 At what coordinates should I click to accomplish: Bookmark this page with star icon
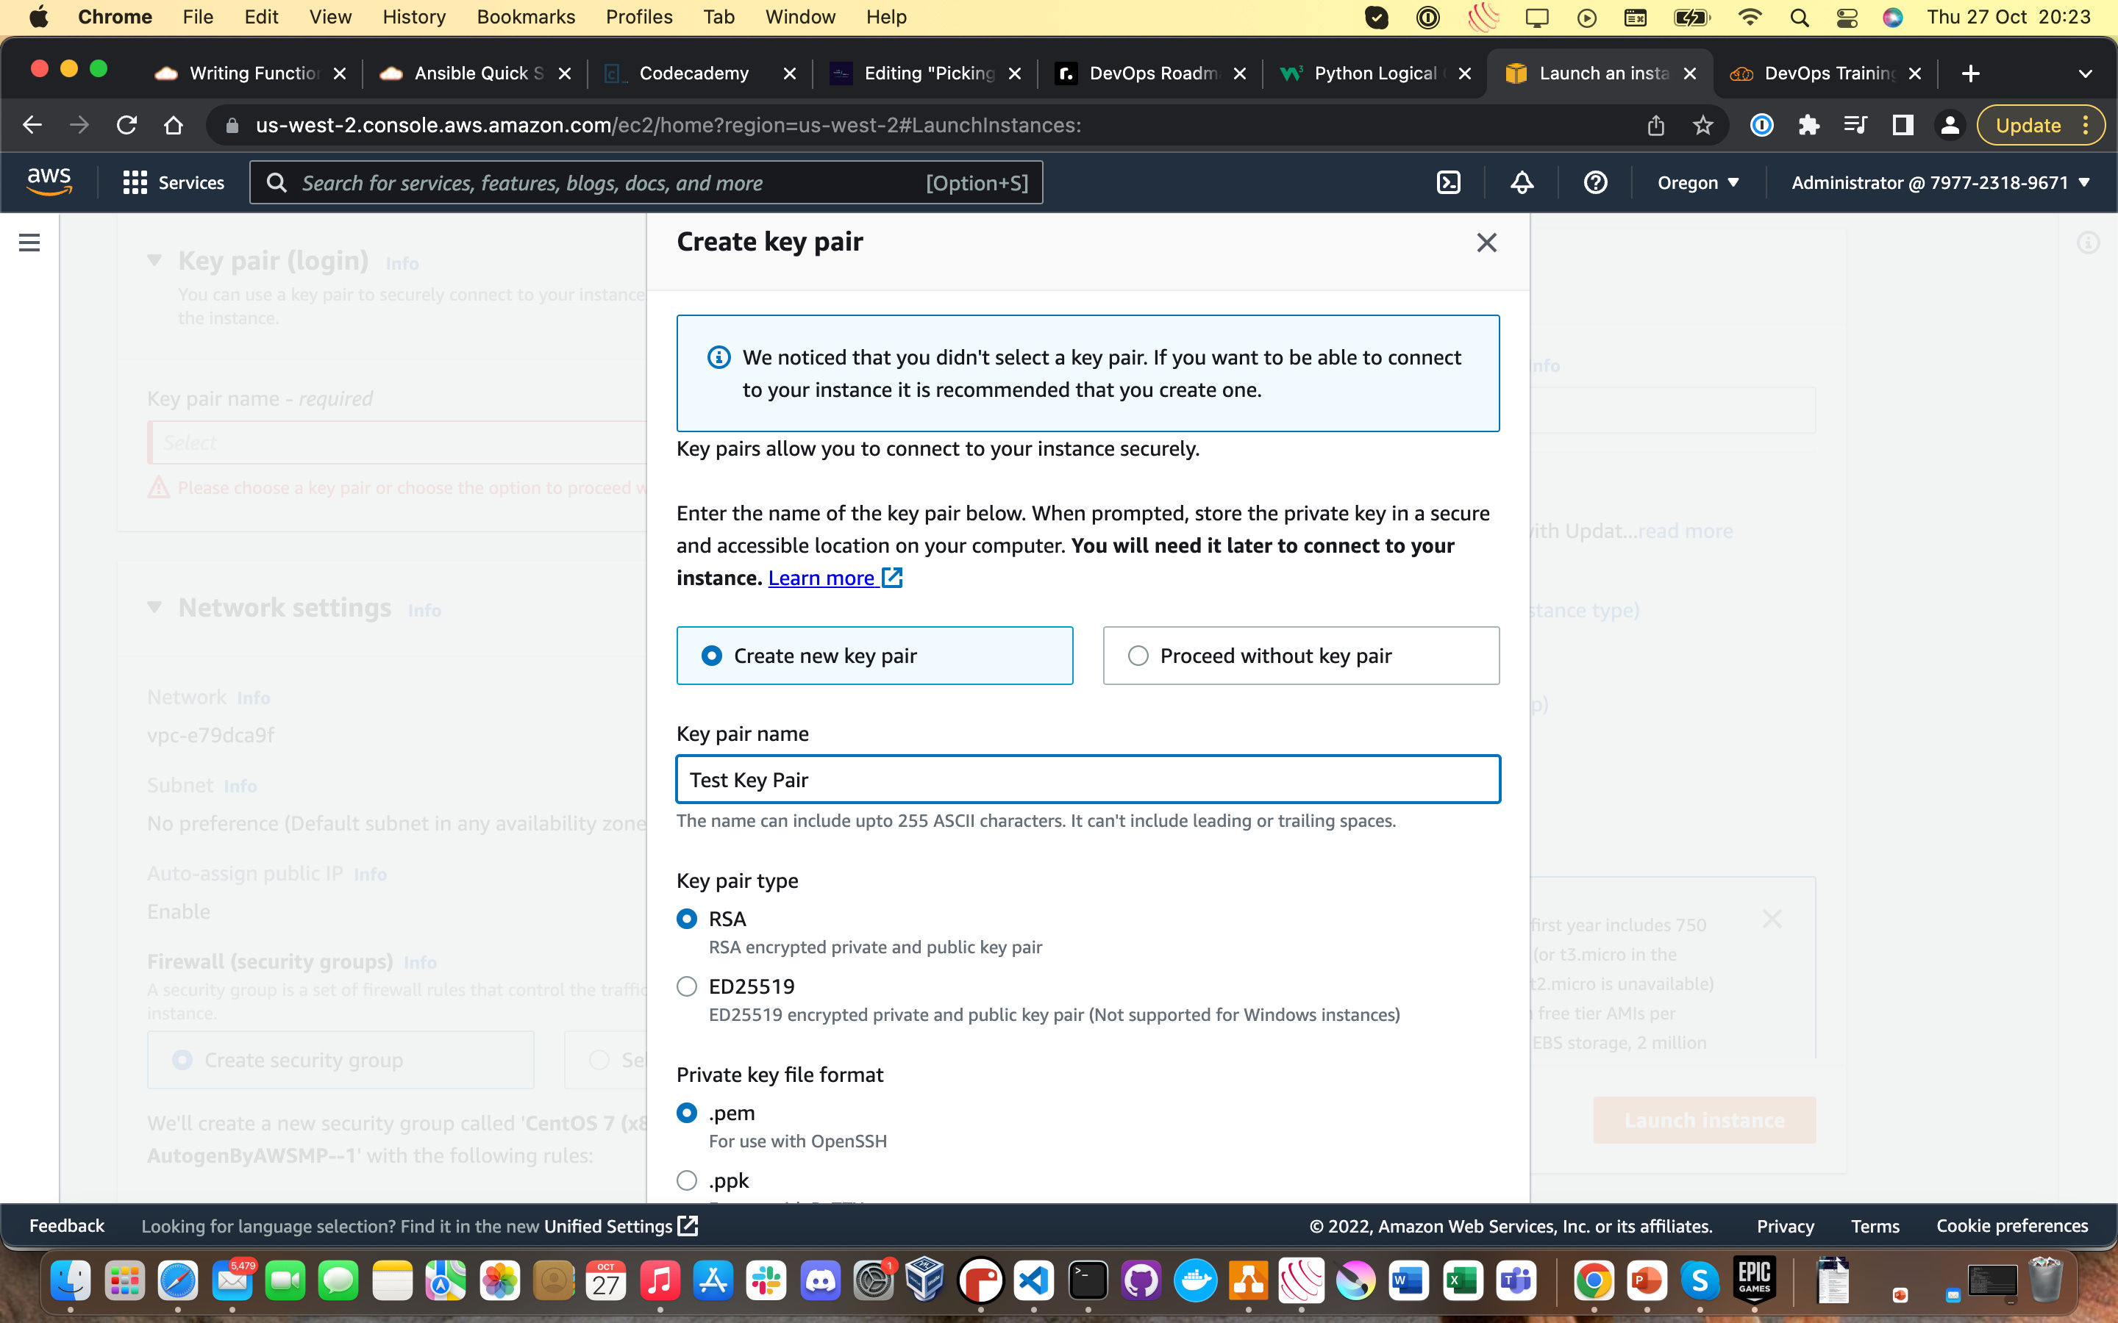(x=1702, y=125)
